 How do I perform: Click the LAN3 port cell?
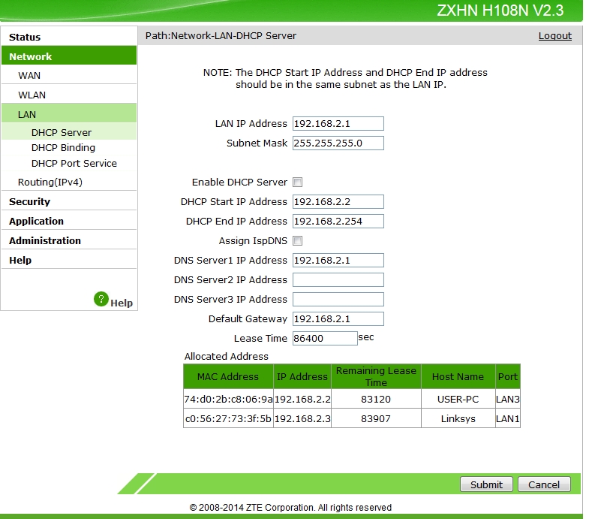click(508, 399)
